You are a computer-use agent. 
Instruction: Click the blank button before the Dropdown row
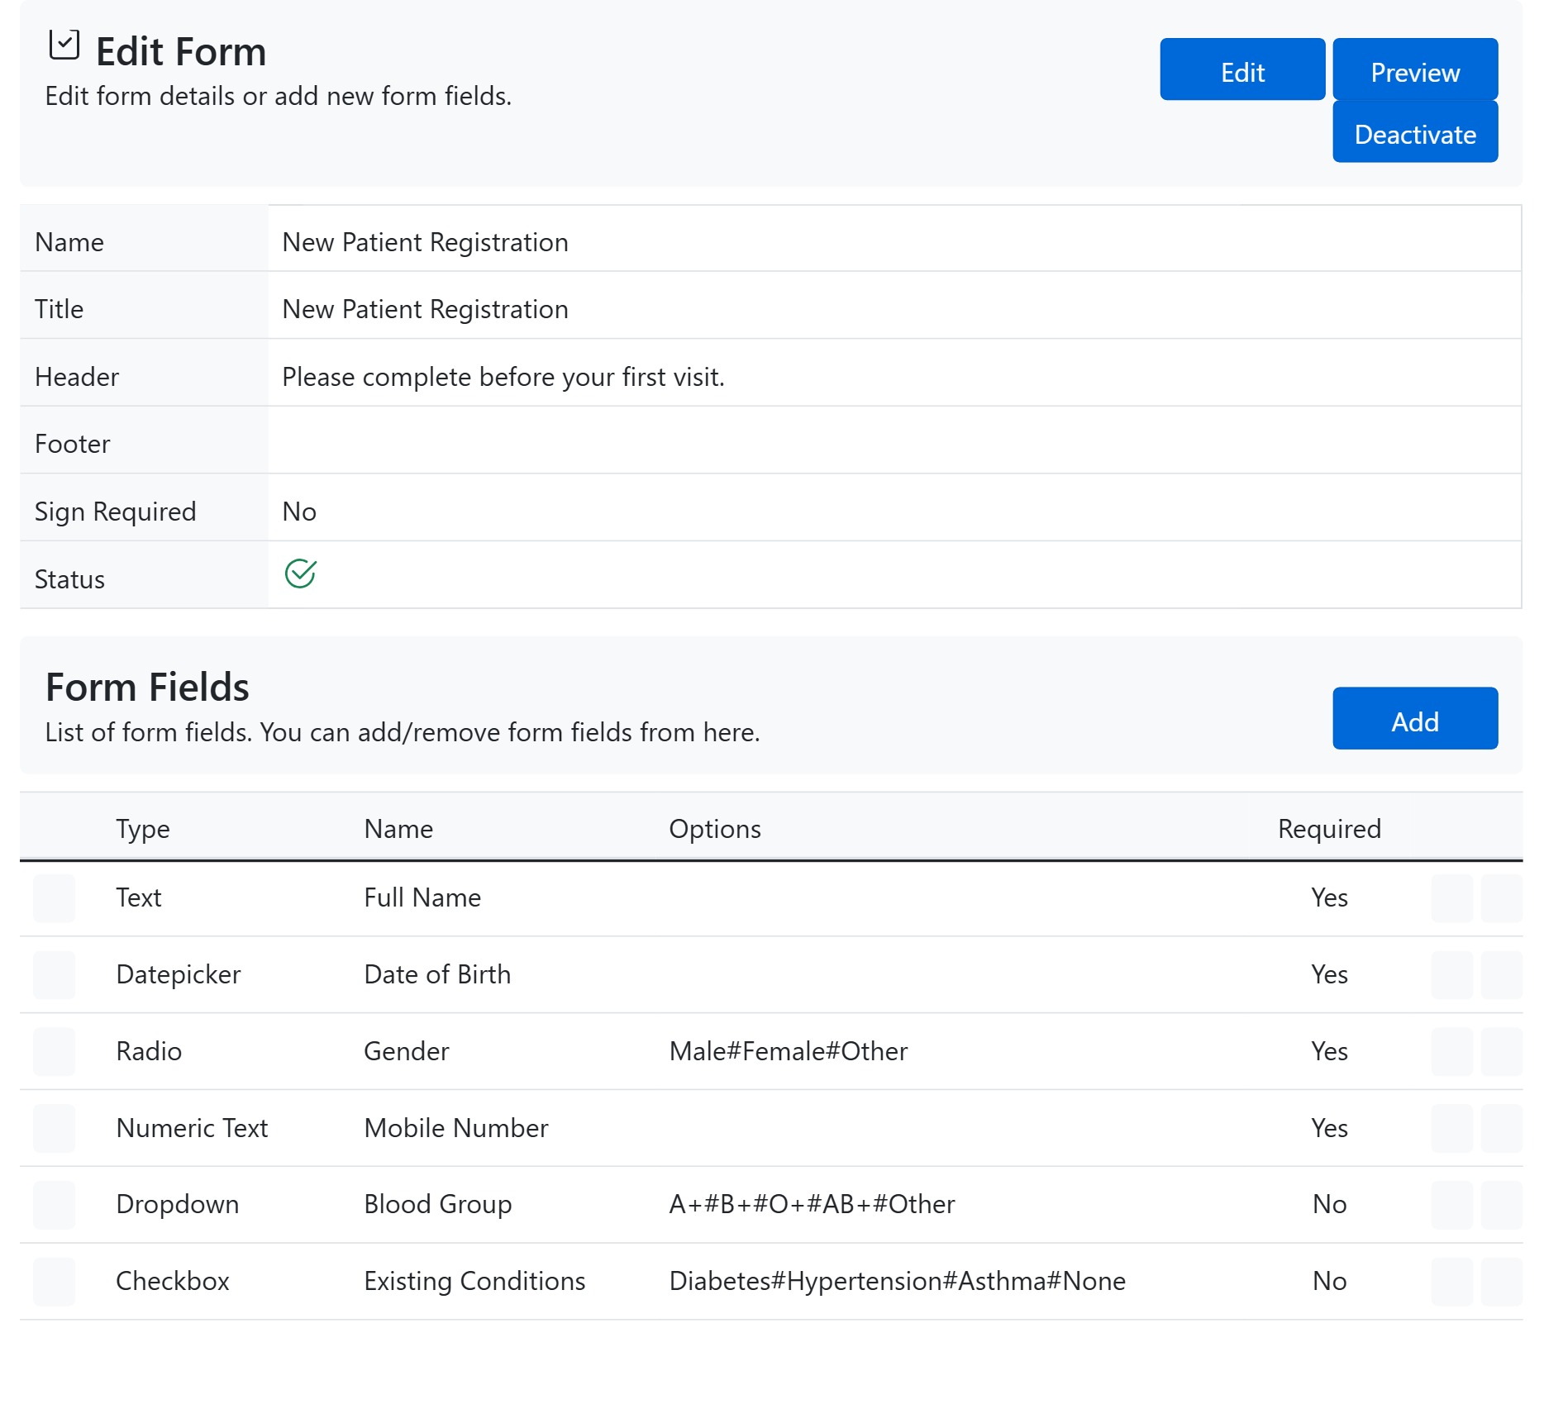coord(54,1205)
